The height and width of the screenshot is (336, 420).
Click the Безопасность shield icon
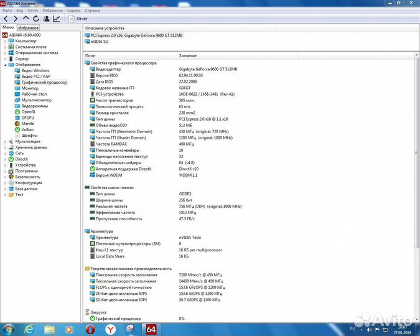(11, 177)
